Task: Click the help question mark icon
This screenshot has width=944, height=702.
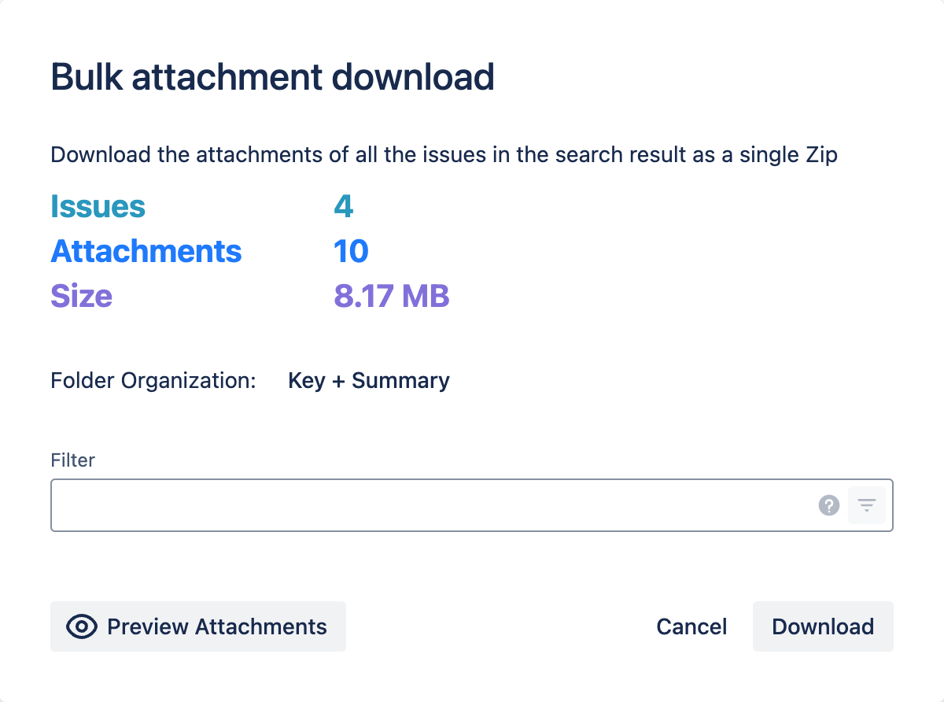Action: 829,505
